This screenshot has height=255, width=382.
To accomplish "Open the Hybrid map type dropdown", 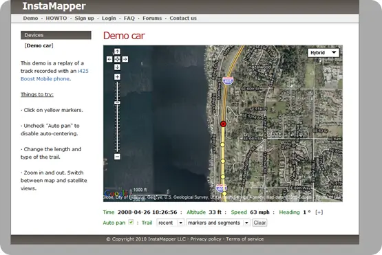I will [323, 52].
